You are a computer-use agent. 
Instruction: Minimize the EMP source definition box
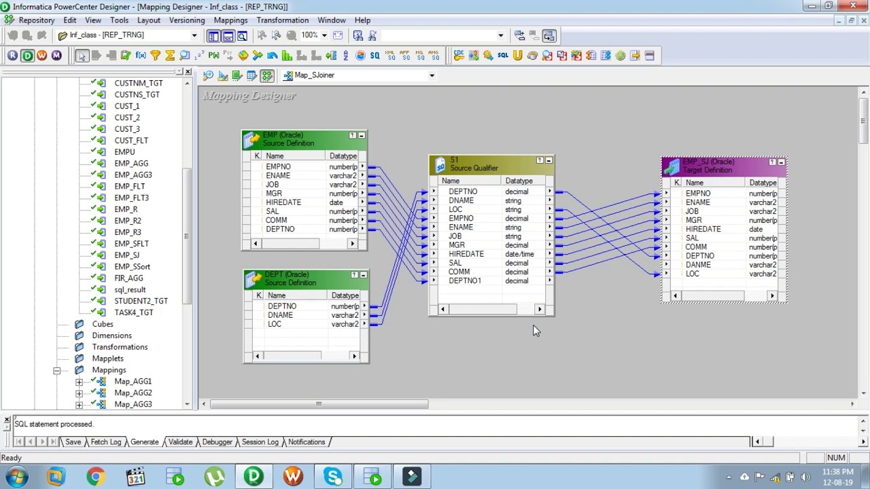tap(362, 136)
